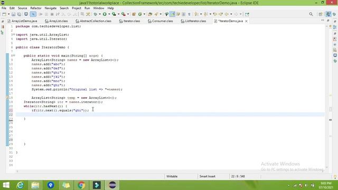The image size is (338, 190).
Task: Click Open Perspective icon
Action: pos(321,14)
